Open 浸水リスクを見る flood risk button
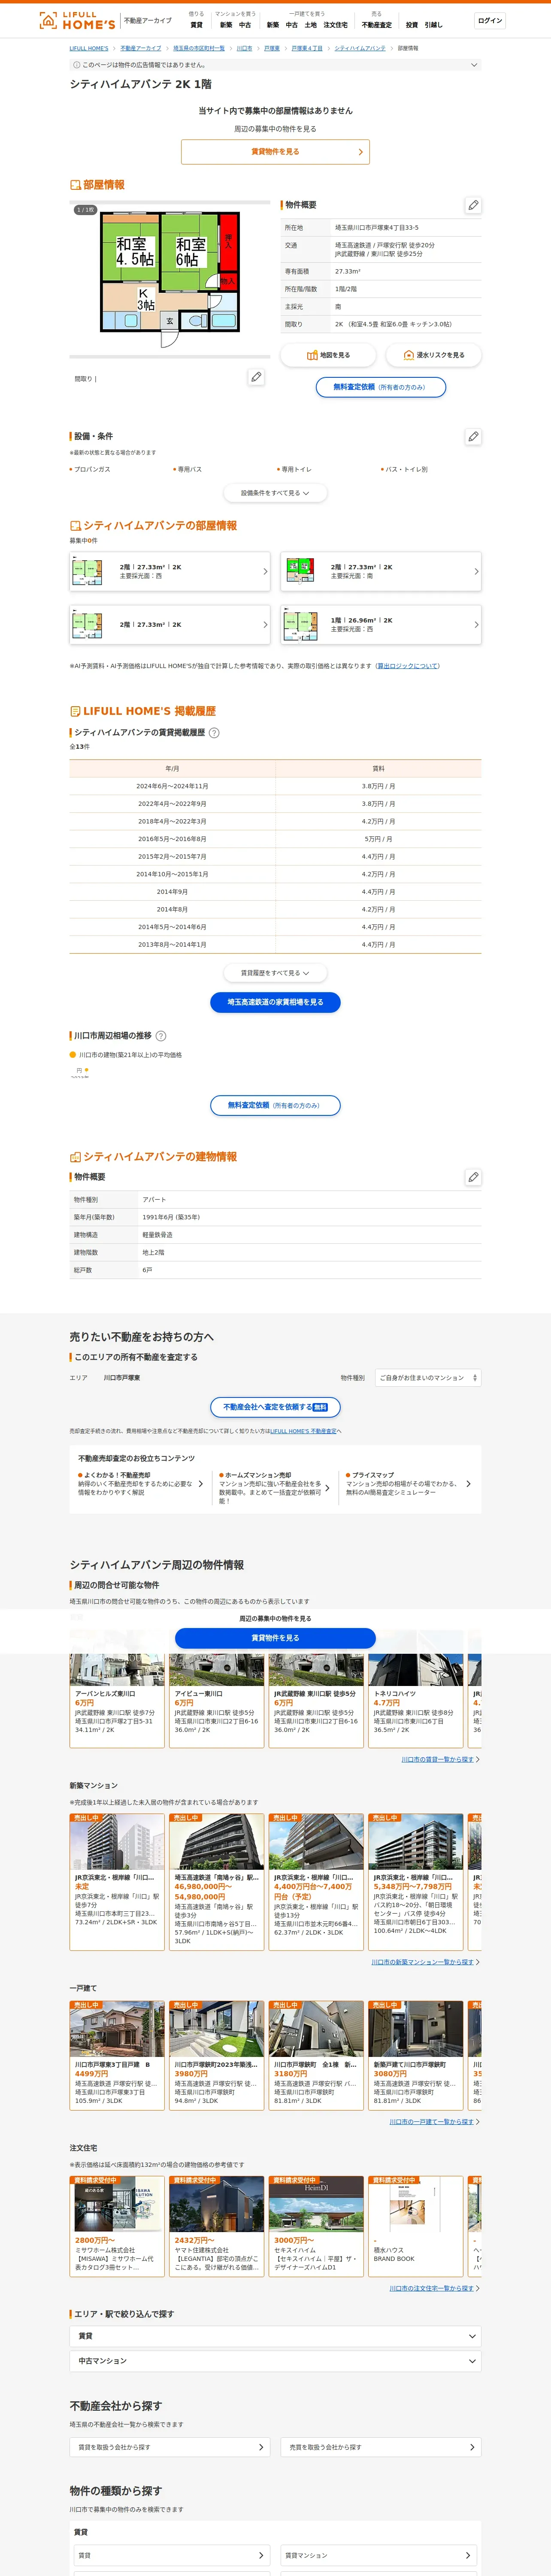The height and width of the screenshot is (2576, 551). pos(433,355)
